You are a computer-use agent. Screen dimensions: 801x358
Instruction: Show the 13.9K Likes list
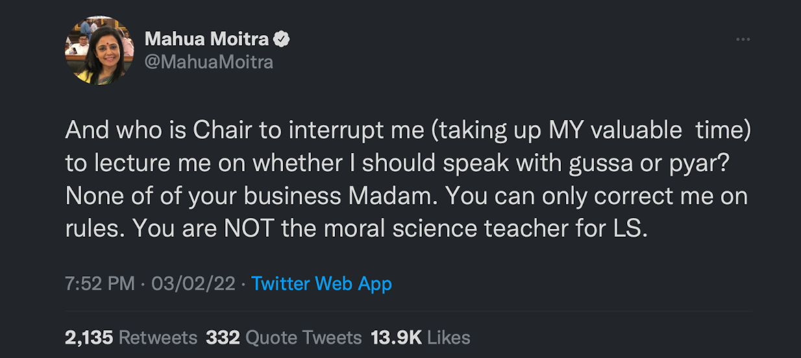coord(420,337)
